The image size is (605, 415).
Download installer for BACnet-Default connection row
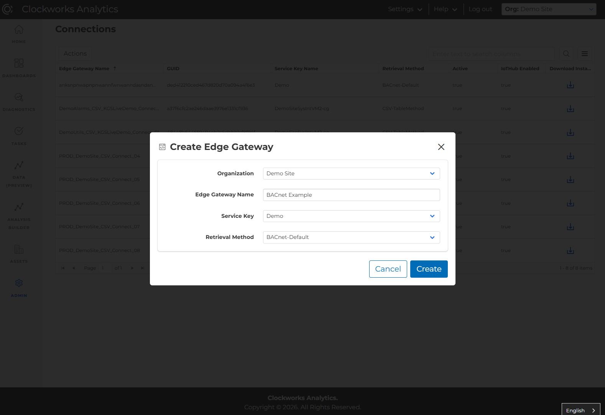tap(570, 85)
